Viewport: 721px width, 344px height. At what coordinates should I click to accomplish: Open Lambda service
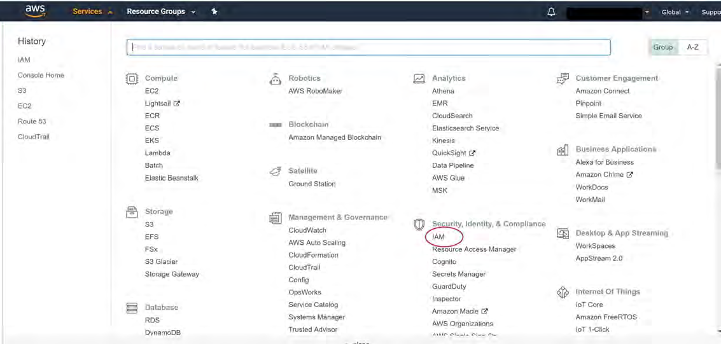point(157,153)
